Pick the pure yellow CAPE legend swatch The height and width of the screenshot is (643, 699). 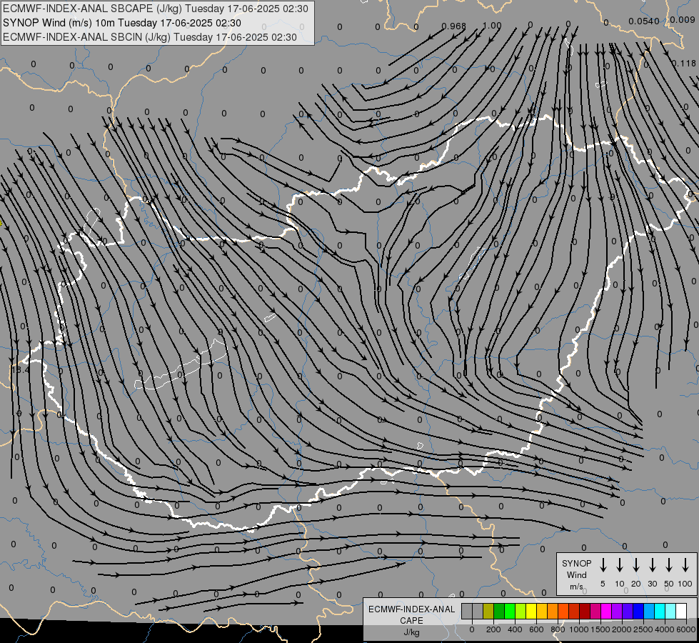click(x=531, y=611)
